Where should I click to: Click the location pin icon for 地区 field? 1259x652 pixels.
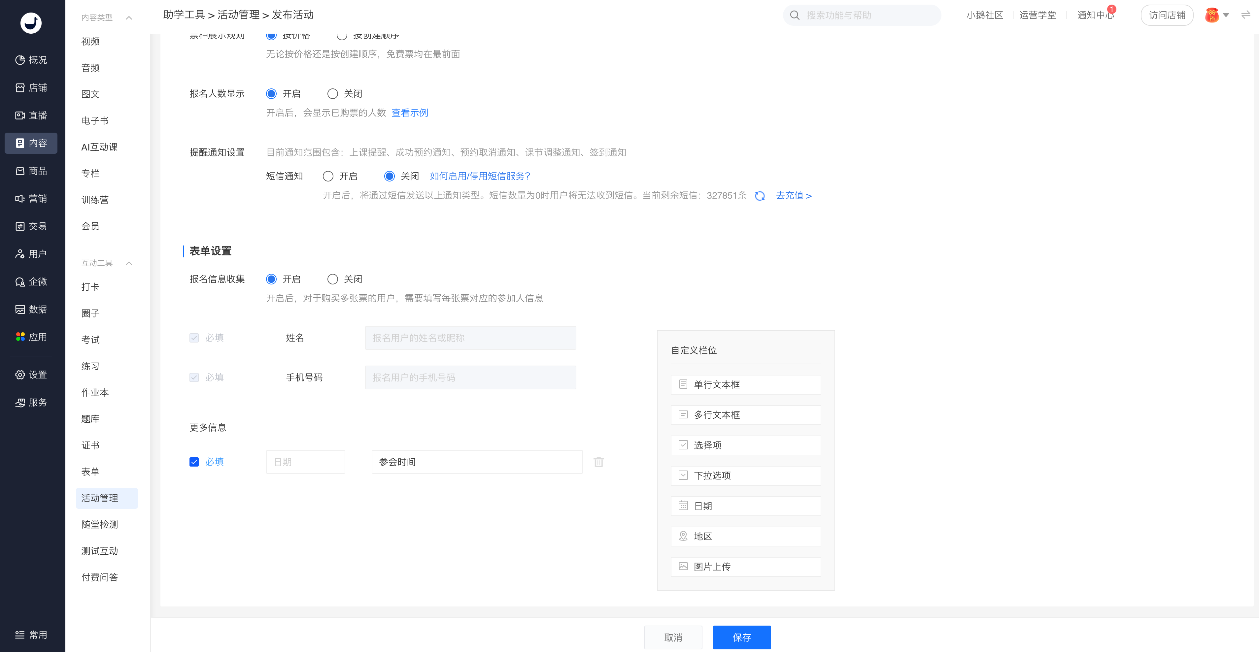click(683, 536)
